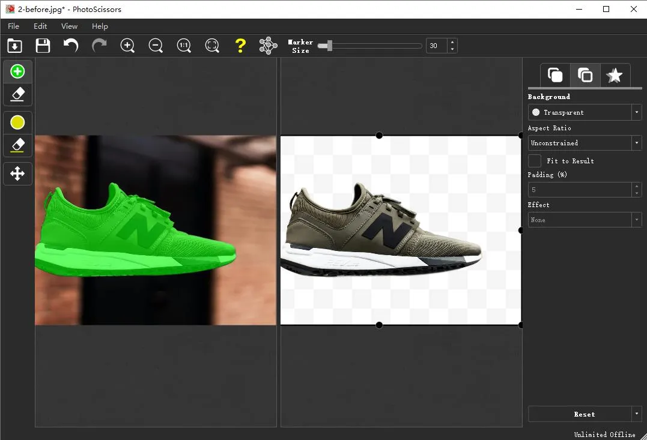Screen dimensions: 647x440
Task: Open help via yellow question mark
Action: click(x=240, y=46)
